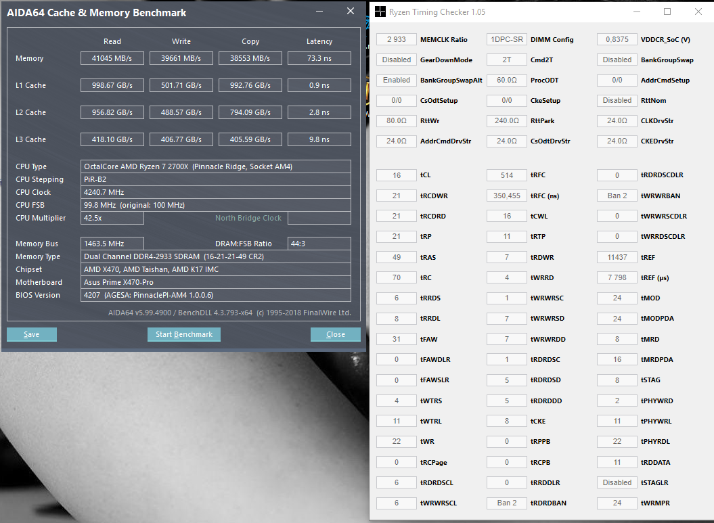Click Motherboard Asus Prime X470-Pro field
The height and width of the screenshot is (523, 714).
pyautogui.click(x=216, y=282)
